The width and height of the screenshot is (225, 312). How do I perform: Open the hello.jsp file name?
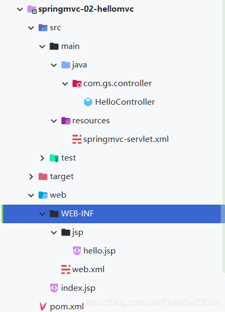99,251
